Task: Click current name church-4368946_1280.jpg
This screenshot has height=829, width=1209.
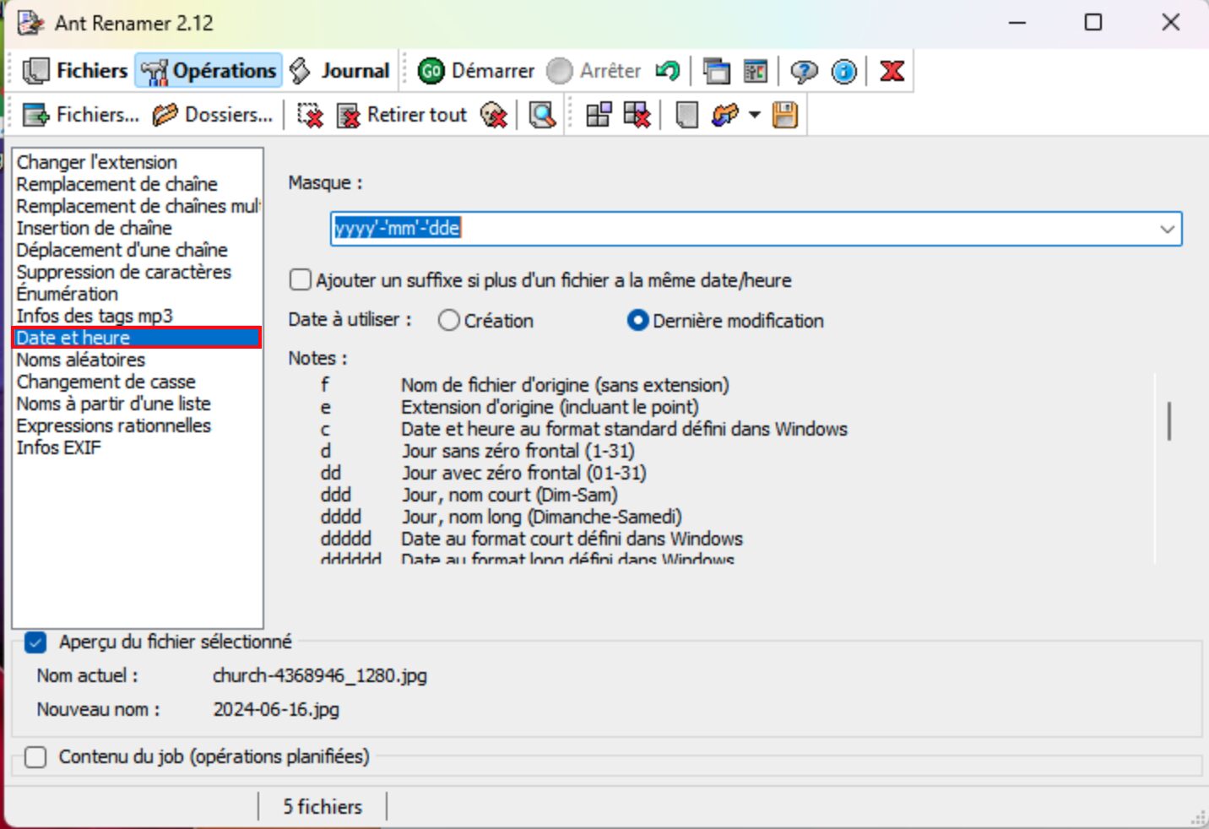Action: [320, 675]
